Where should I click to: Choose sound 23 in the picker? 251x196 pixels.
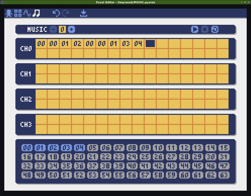tap(119, 157)
